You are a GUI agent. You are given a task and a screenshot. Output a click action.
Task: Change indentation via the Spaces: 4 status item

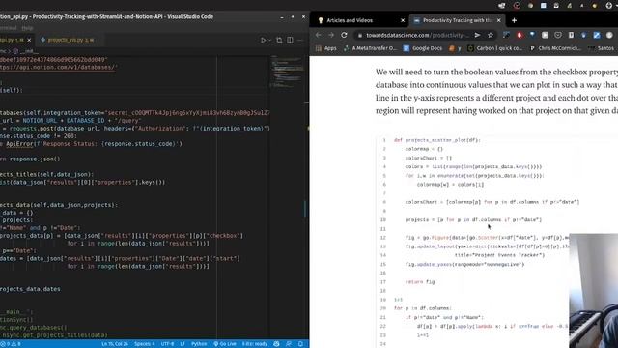144,344
